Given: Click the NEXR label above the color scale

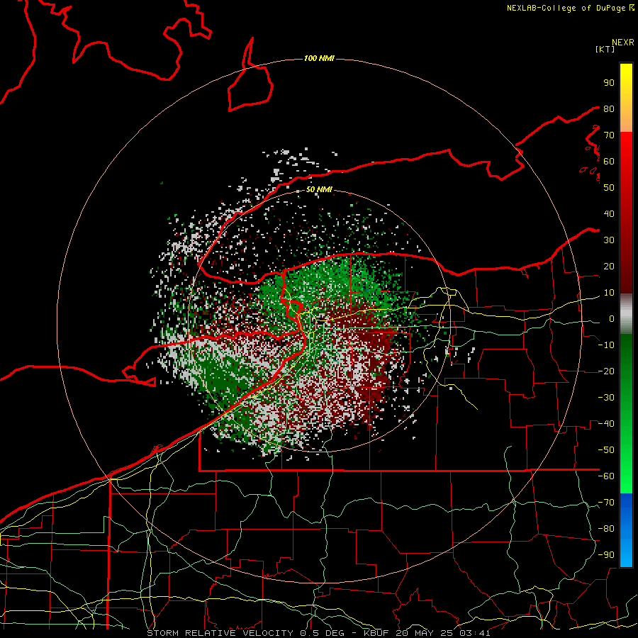Looking at the screenshot, I should [x=623, y=43].
